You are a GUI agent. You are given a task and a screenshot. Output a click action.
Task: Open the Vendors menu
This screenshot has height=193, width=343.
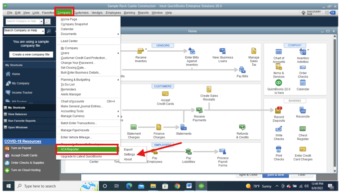click(x=97, y=12)
